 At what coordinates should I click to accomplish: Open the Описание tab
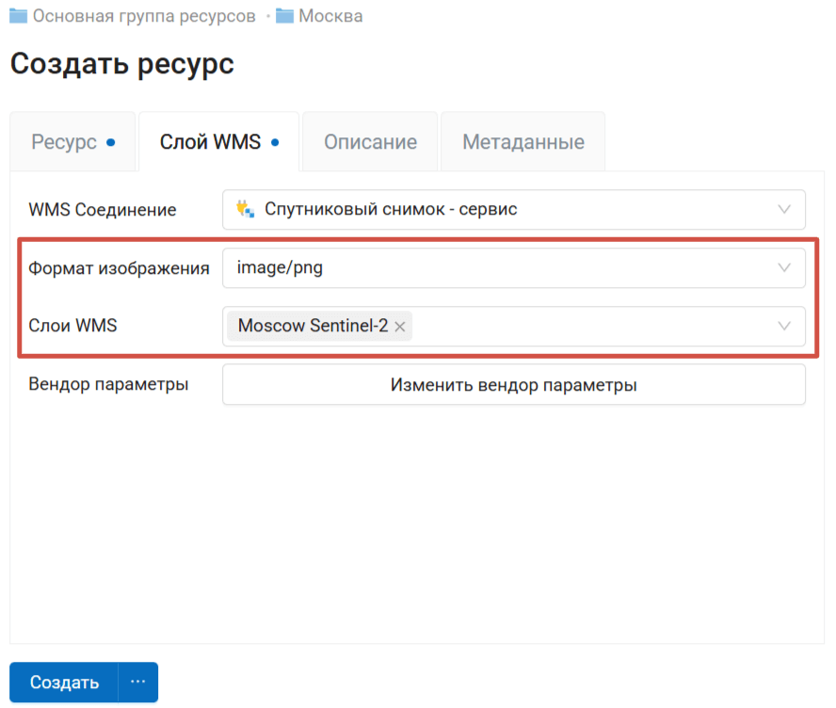(x=370, y=142)
